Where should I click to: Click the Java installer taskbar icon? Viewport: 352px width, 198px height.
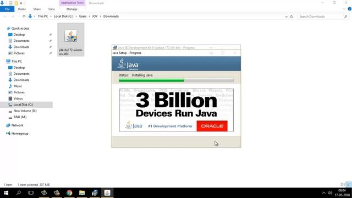[x=107, y=193]
